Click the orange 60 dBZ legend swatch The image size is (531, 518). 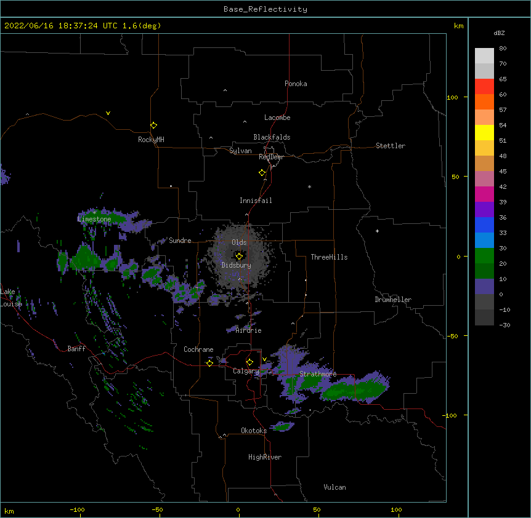[x=484, y=102]
